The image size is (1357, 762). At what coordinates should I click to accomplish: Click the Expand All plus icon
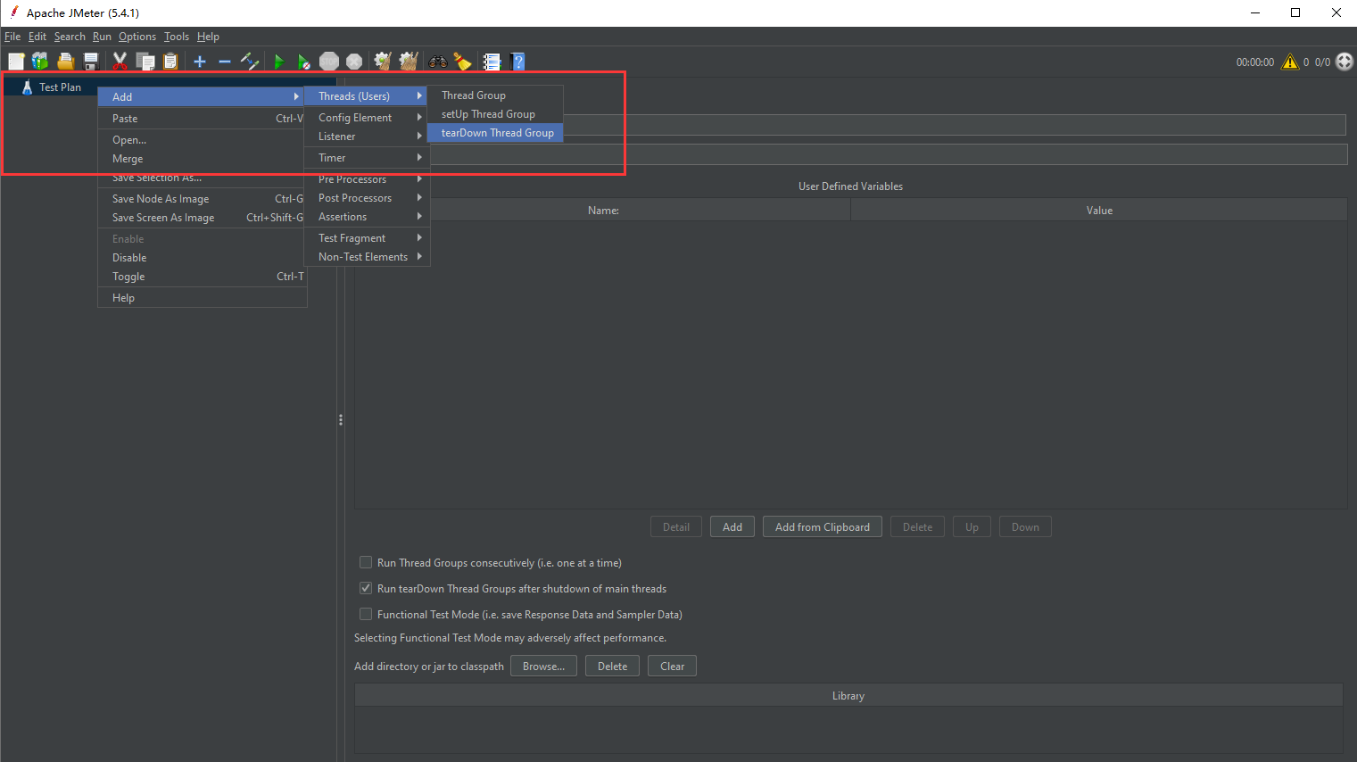(200, 62)
